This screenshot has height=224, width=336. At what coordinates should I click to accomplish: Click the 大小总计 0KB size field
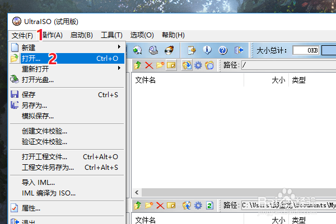306,50
